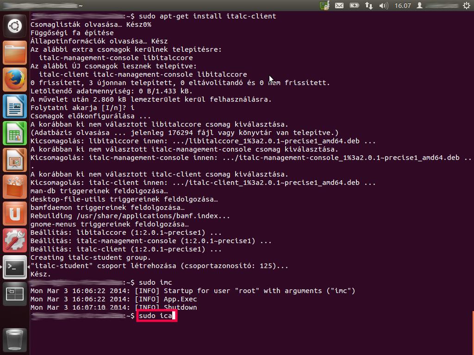Click 'Beállítás: italc-client (1:2.0.1~precise1)' line
The image size is (474, 355).
coord(126,249)
